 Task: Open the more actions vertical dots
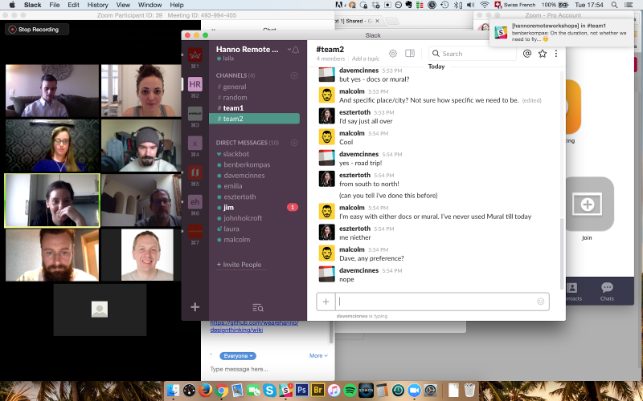(x=556, y=54)
